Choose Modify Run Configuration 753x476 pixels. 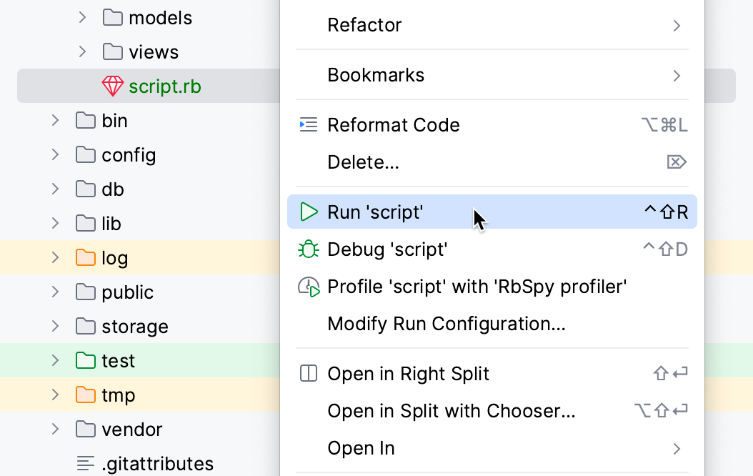tap(446, 323)
